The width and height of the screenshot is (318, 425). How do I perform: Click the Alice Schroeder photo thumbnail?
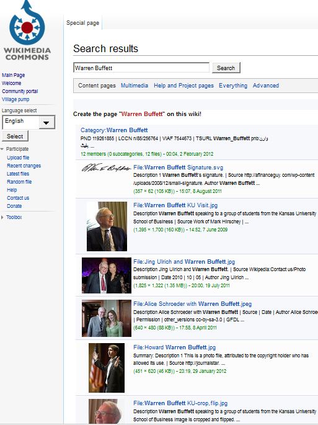click(107, 318)
